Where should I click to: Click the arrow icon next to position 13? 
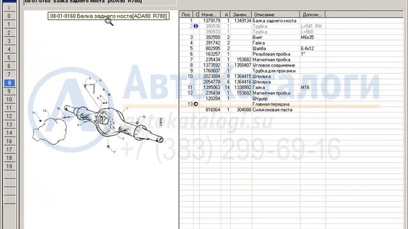(196, 104)
